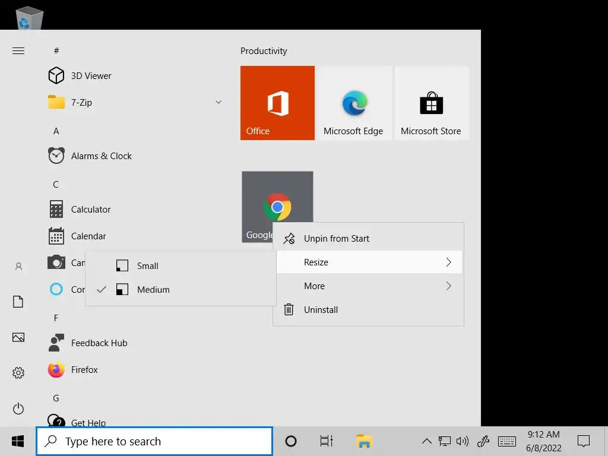This screenshot has height=456, width=608.
Task: Open the Microsoft Edge tile
Action: pyautogui.click(x=354, y=103)
